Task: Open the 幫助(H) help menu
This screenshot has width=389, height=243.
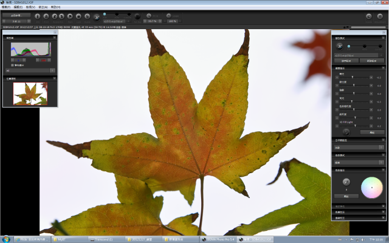Action: pos(55,7)
